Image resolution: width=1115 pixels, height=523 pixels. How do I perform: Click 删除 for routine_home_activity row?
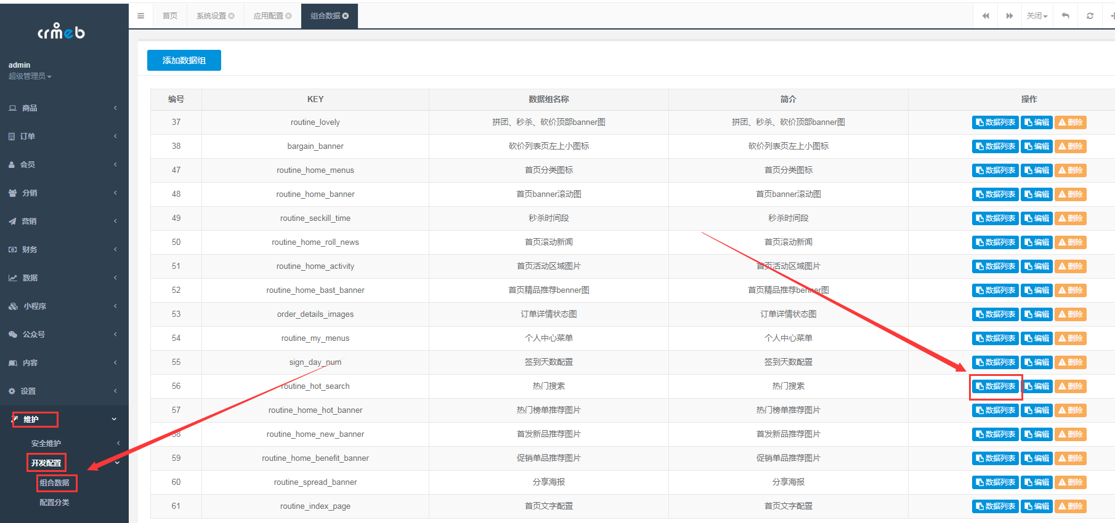pos(1071,266)
